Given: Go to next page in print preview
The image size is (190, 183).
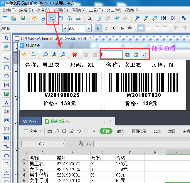Looking at the screenshot, I should tap(127, 55).
